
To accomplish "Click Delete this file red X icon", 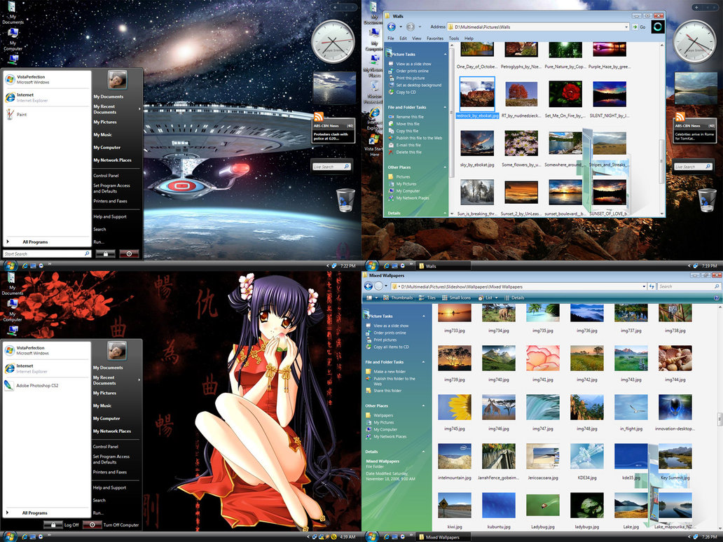I will 390,152.
